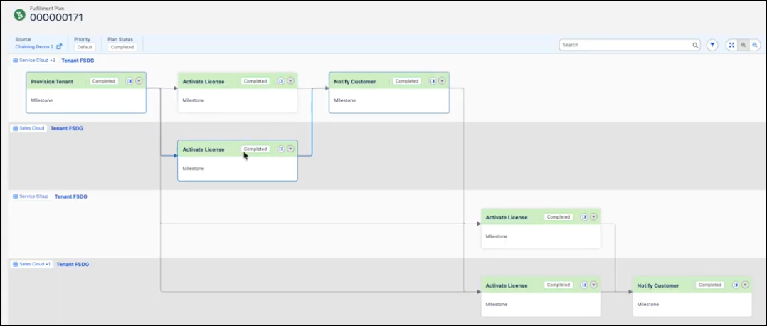767x326 pixels.
Task: Click the grid icon in Sales Cloud +1 badge
Action: [x=15, y=264]
